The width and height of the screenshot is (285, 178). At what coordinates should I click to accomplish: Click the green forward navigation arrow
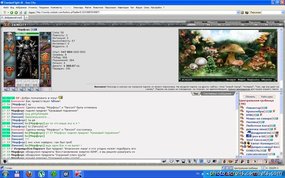coord(16,12)
